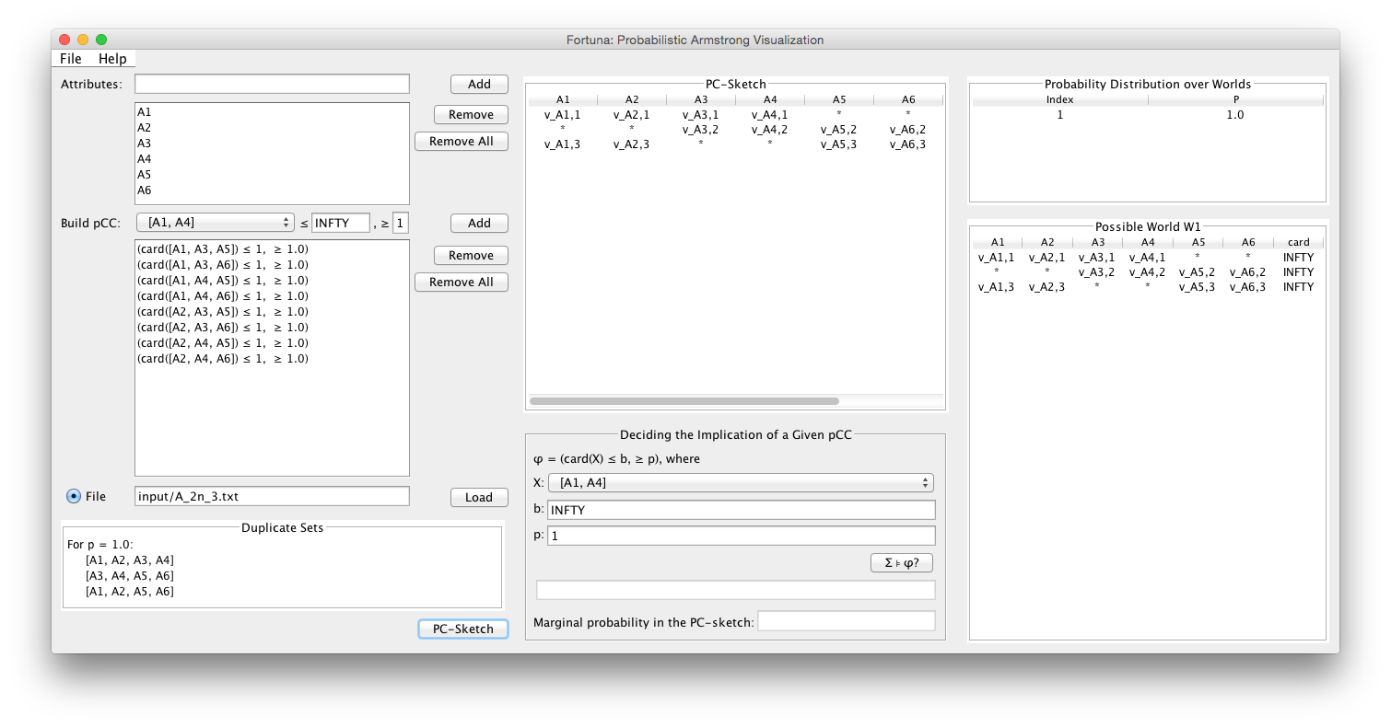This screenshot has width=1391, height=727.
Task: Open the Build pCC attribute set dropdown
Action: click(x=215, y=223)
